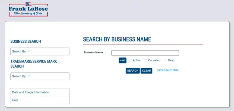Open Business Search 'Search By' dropdown
Image resolution: width=234 pixels, height=111 pixels.
click(40, 52)
